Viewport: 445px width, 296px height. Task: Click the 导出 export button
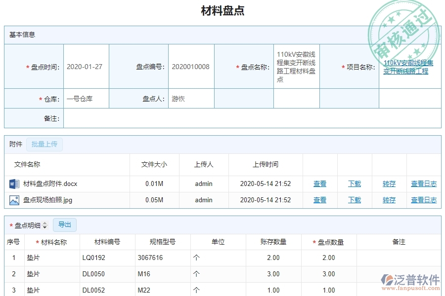64,225
